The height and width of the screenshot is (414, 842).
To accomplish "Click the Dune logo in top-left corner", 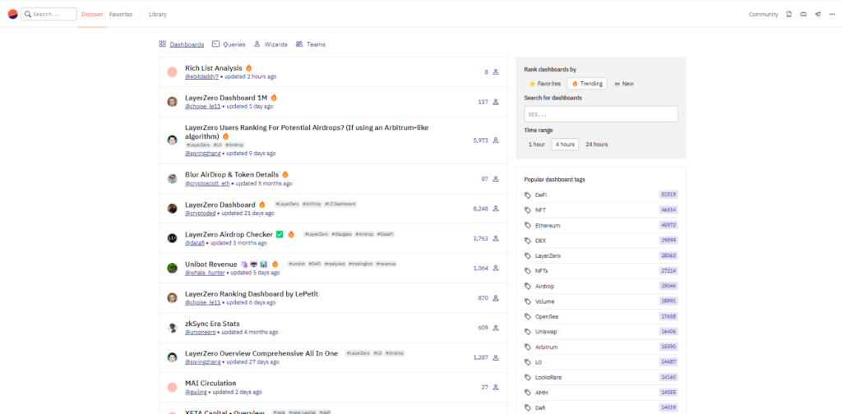I will pos(12,14).
